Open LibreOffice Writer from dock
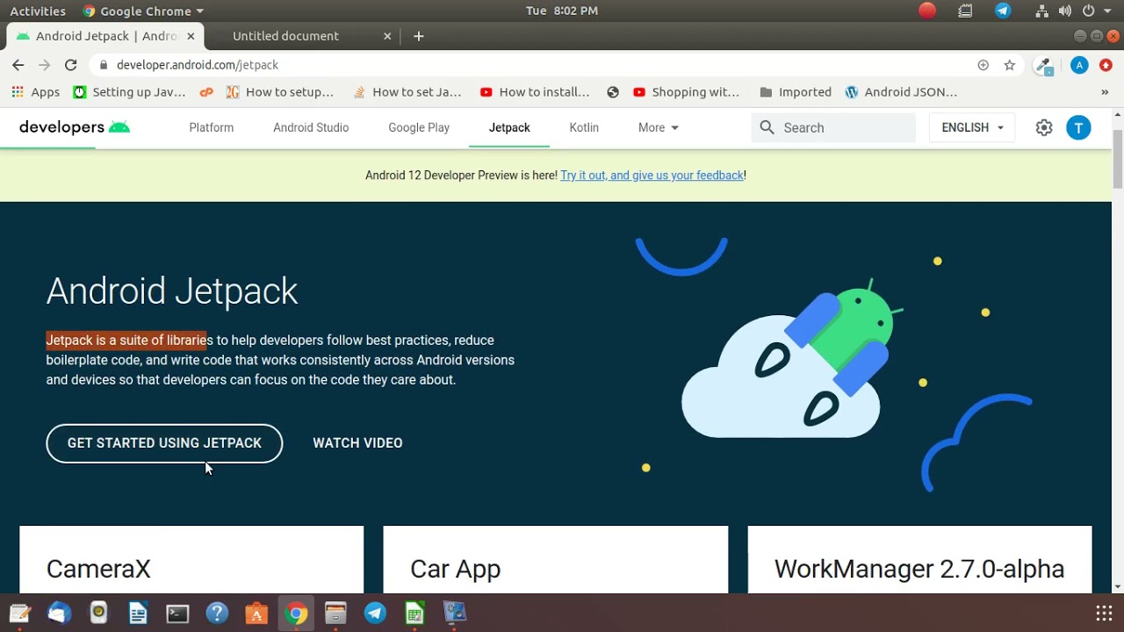Image resolution: width=1124 pixels, height=632 pixels. coord(138,613)
